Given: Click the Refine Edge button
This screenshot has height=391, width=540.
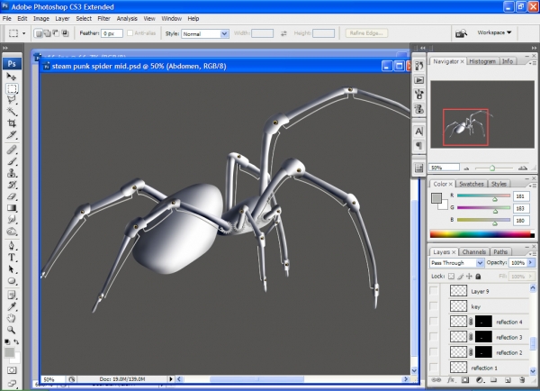Looking at the screenshot, I should [366, 33].
